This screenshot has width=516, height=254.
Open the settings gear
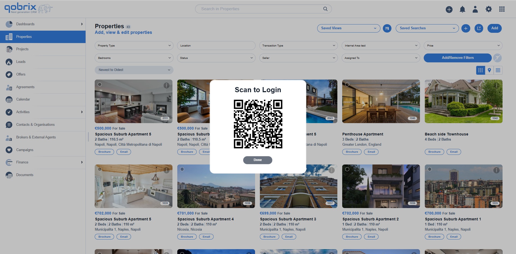coord(489,9)
